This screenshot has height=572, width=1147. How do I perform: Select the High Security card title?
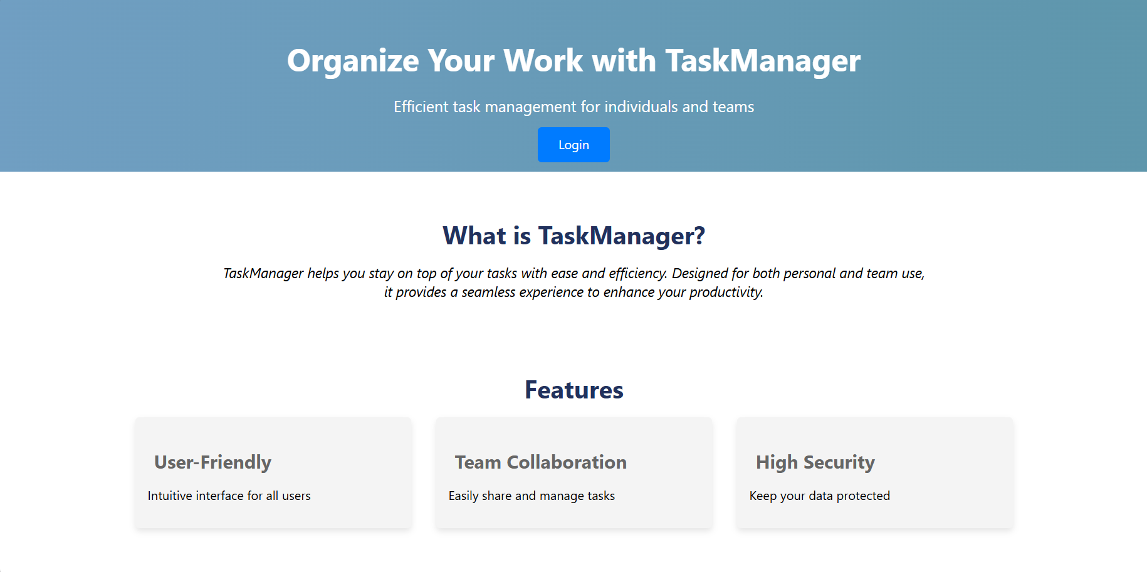click(815, 462)
